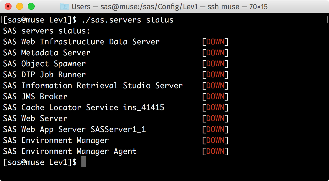Click the DOWN status for SAS Metadata Server
The image size is (329, 181).
[215, 53]
